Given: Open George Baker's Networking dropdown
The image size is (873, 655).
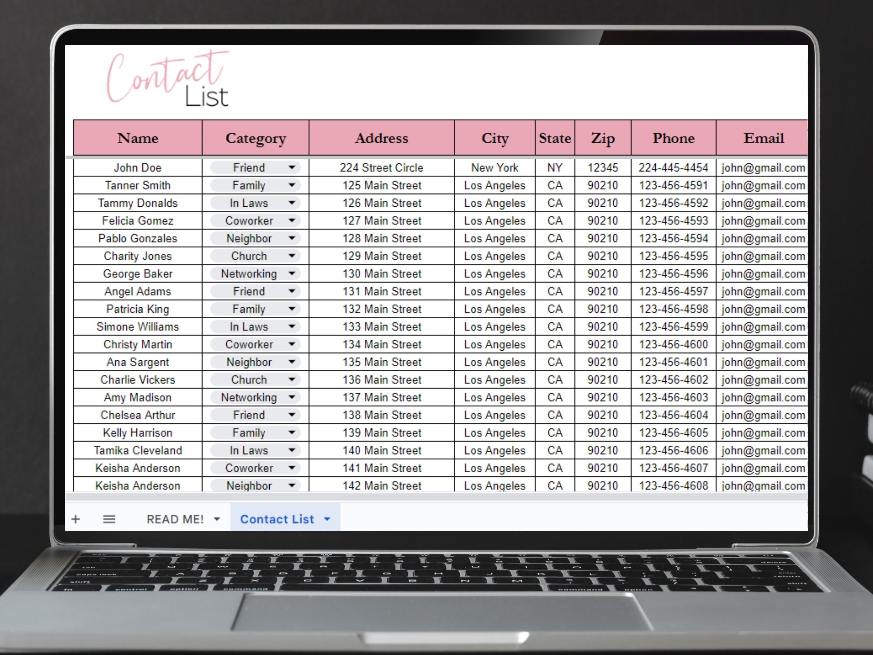Looking at the screenshot, I should pos(292,273).
